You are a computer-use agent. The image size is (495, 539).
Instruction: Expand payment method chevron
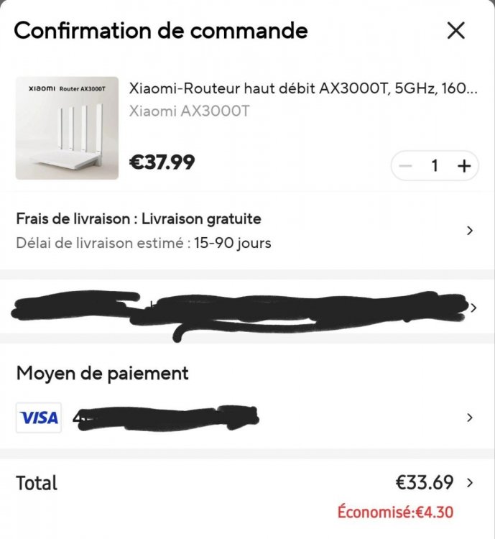470,418
